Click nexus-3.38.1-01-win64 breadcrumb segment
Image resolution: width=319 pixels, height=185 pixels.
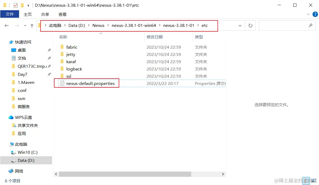(x=134, y=26)
